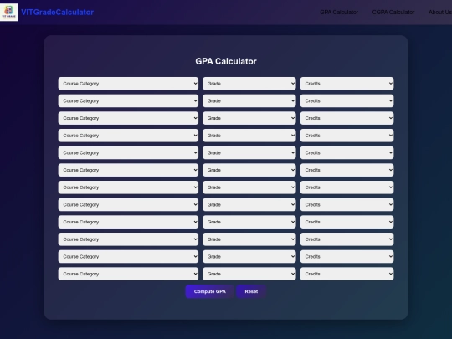Viewport: 452px width, 339px height.
Task: Open seventh row Credits dropdown
Action: coord(347,187)
